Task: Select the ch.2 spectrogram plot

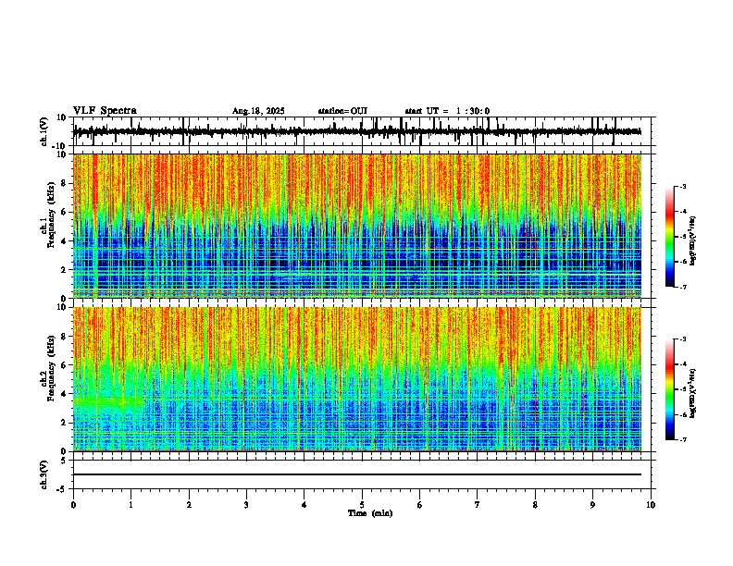Action: pyautogui.click(x=357, y=379)
